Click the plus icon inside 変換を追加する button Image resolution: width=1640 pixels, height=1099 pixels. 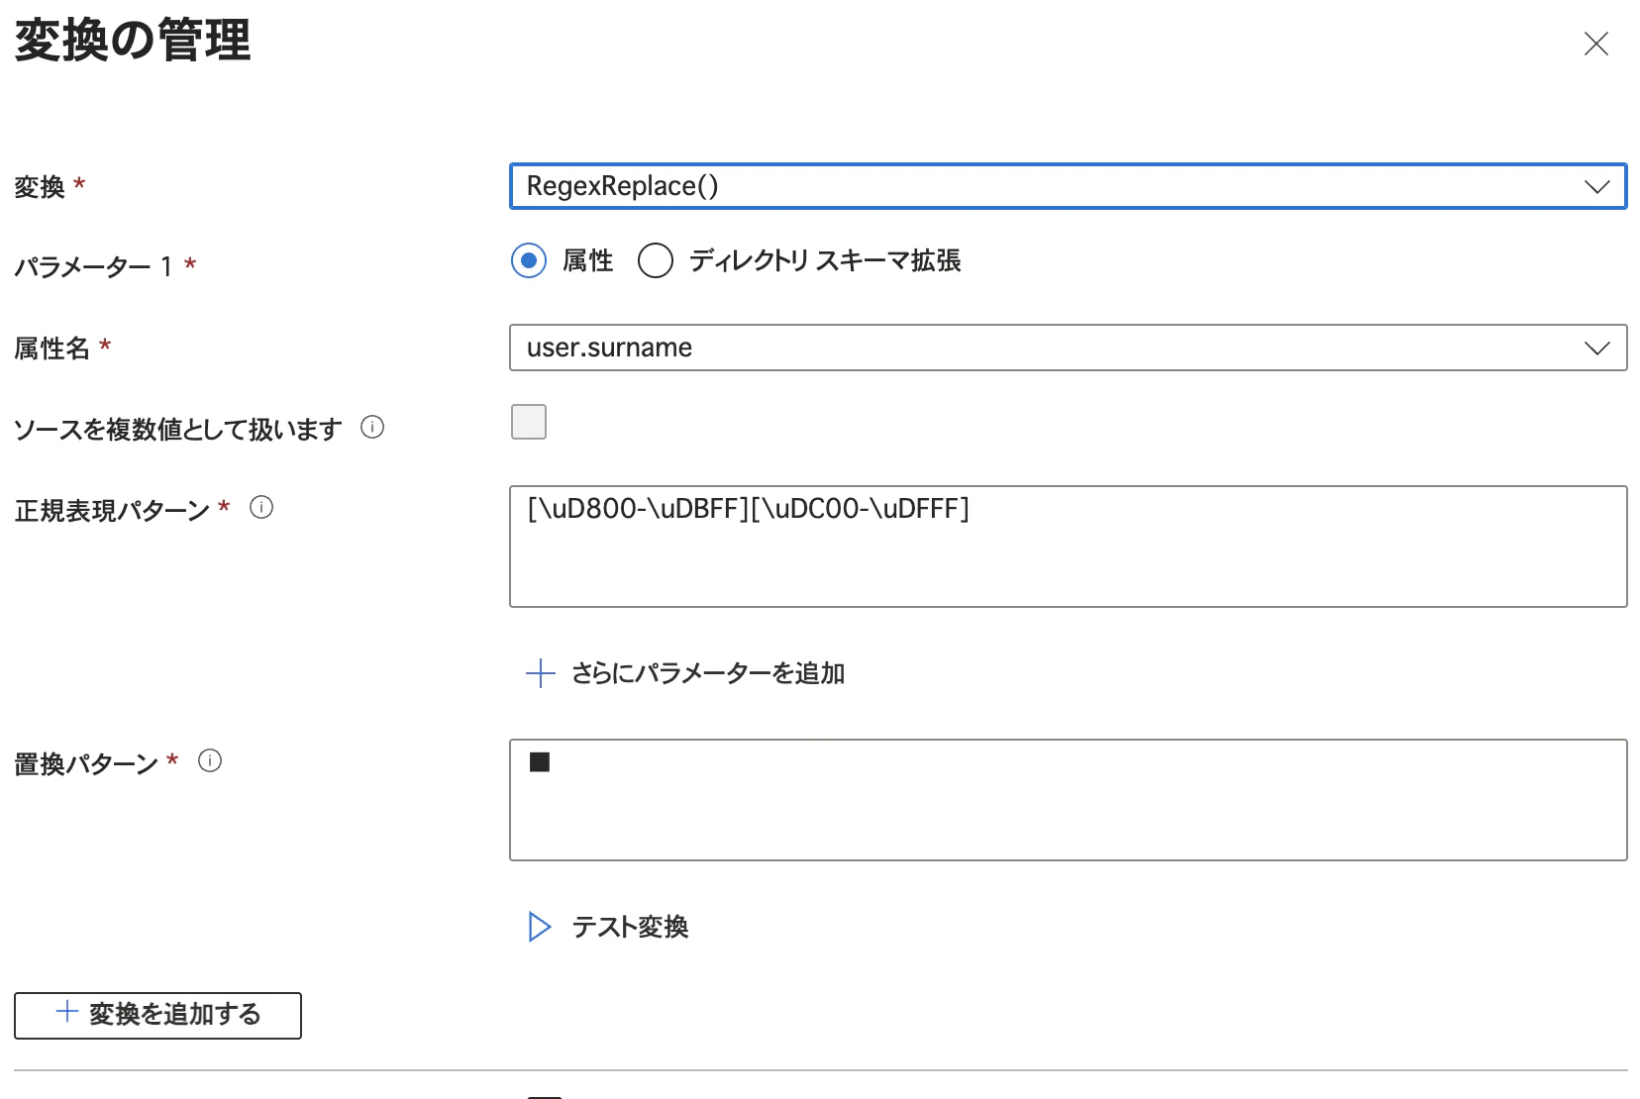coord(65,1015)
